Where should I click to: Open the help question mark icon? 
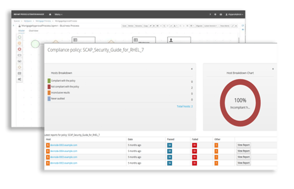210,14
